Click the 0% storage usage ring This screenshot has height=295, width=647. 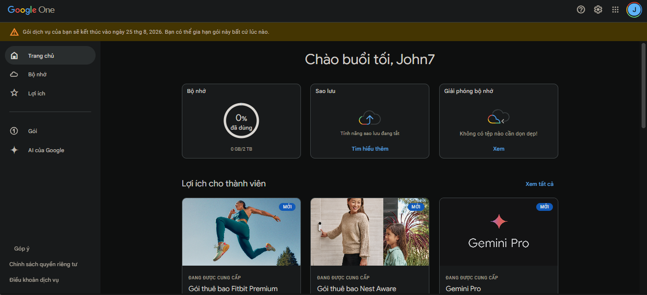pos(241,121)
